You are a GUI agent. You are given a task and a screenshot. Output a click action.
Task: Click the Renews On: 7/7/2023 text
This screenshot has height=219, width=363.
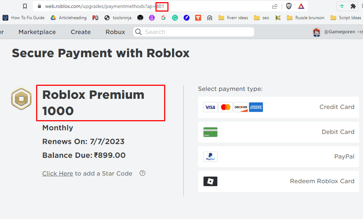point(84,142)
